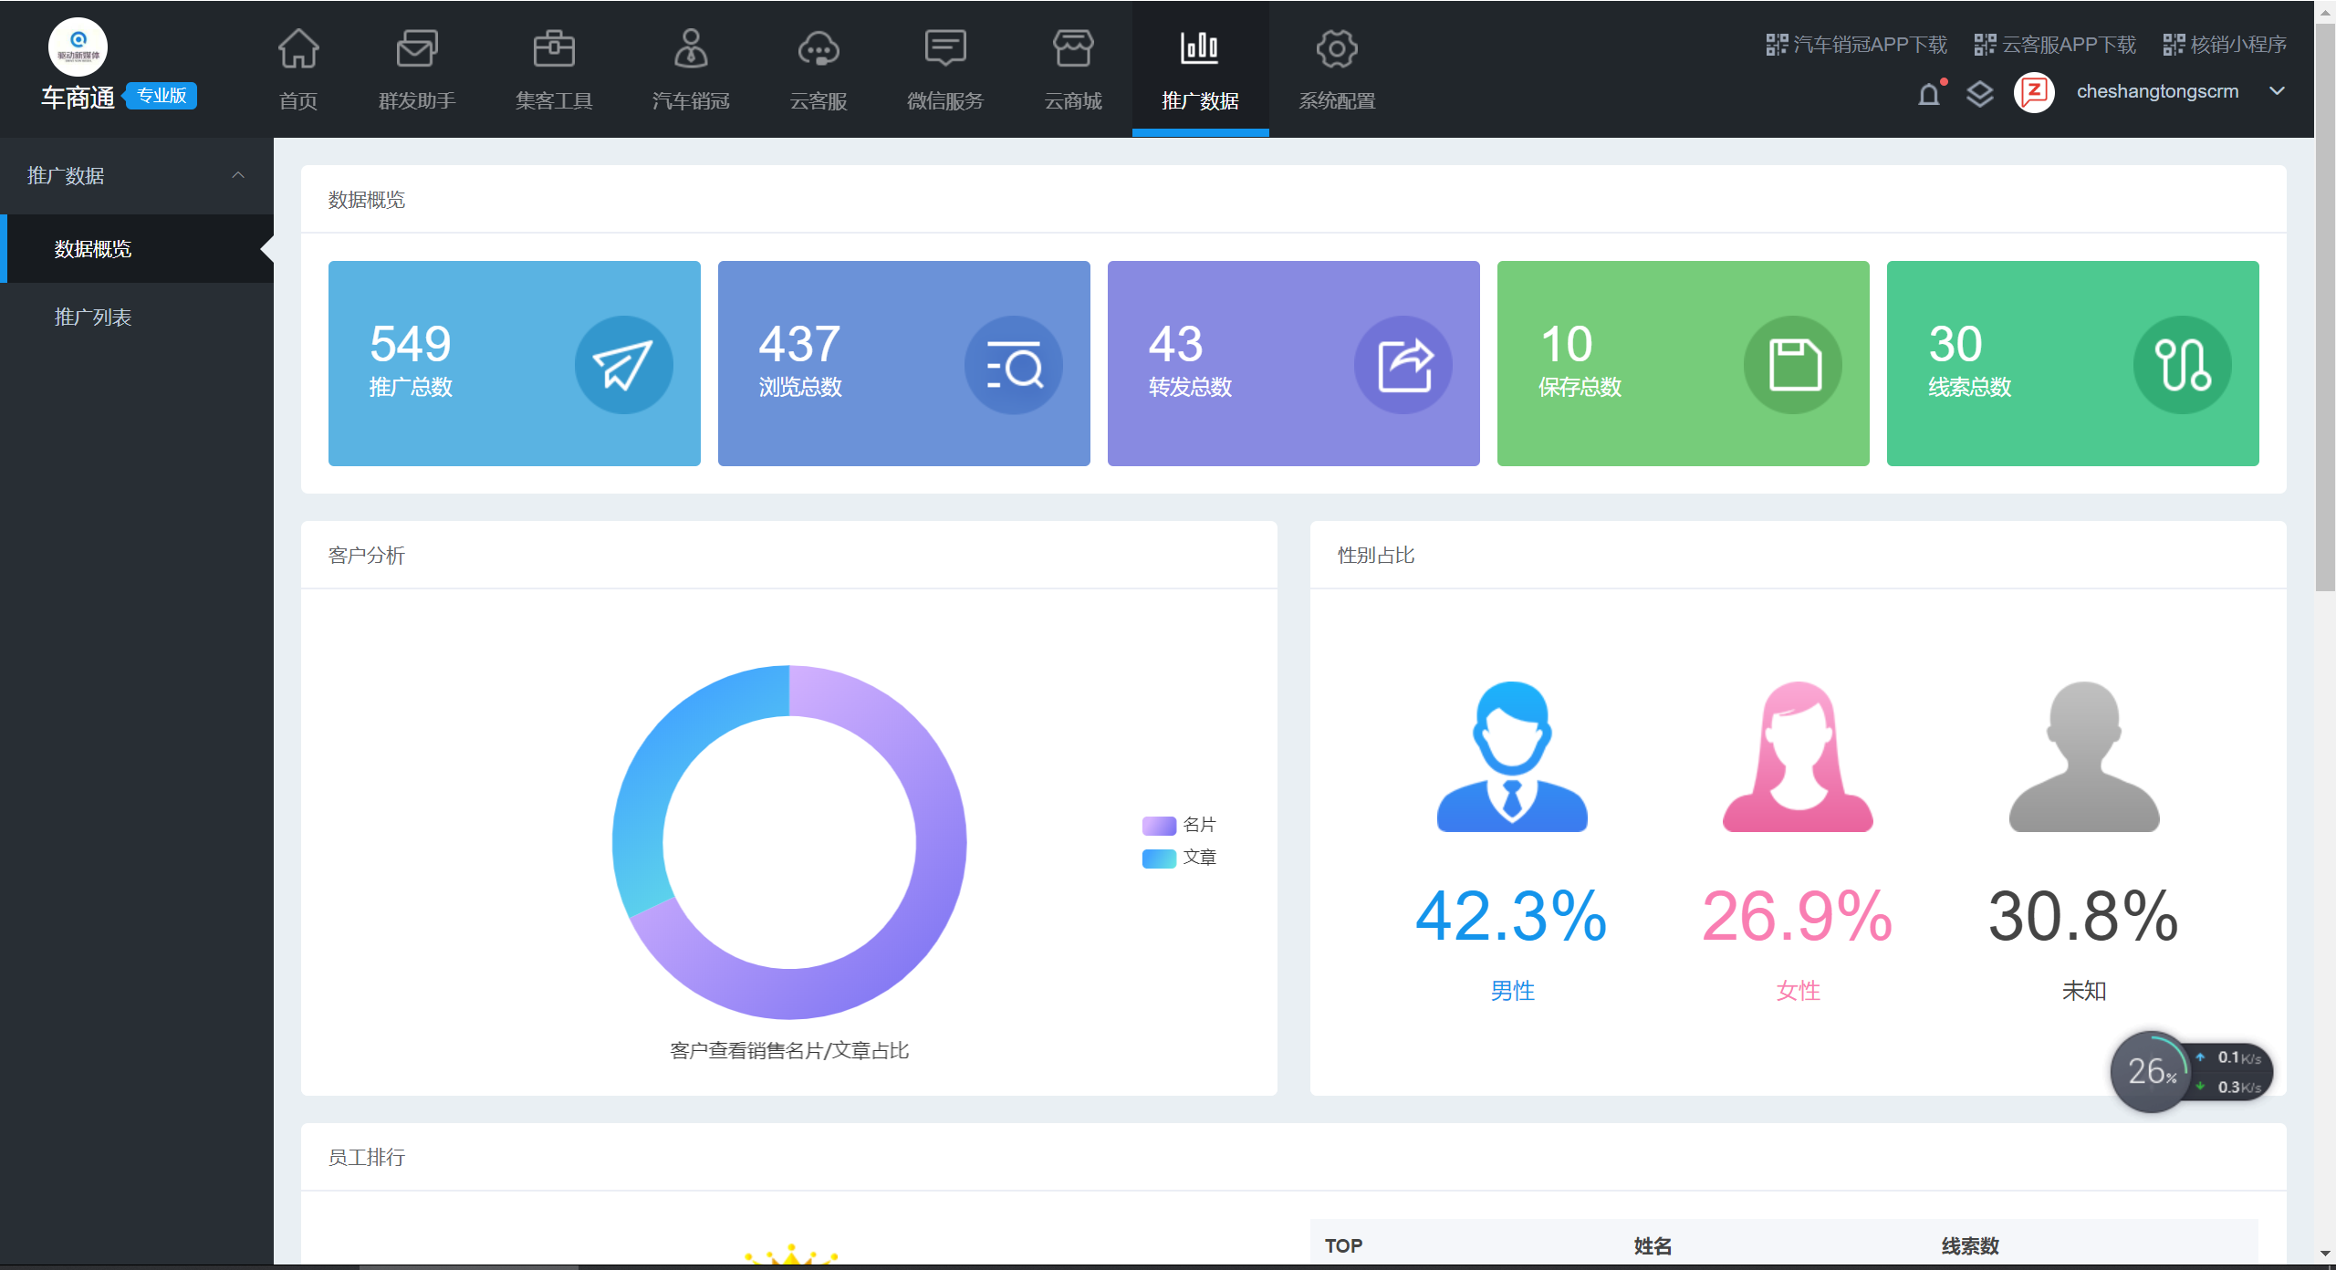Open 集客工具 briefcase icon
This screenshot has width=2336, height=1270.
[554, 49]
